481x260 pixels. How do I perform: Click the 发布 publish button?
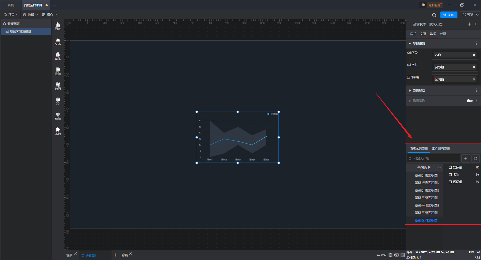449,15
